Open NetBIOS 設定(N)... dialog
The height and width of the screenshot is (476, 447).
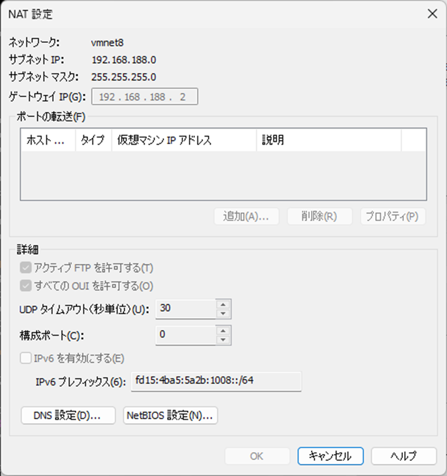(x=170, y=415)
